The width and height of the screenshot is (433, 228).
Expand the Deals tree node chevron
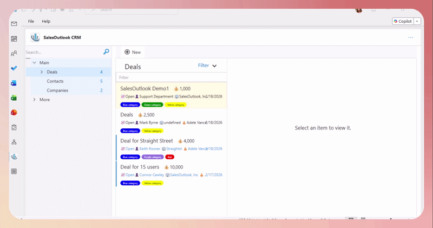[42, 72]
